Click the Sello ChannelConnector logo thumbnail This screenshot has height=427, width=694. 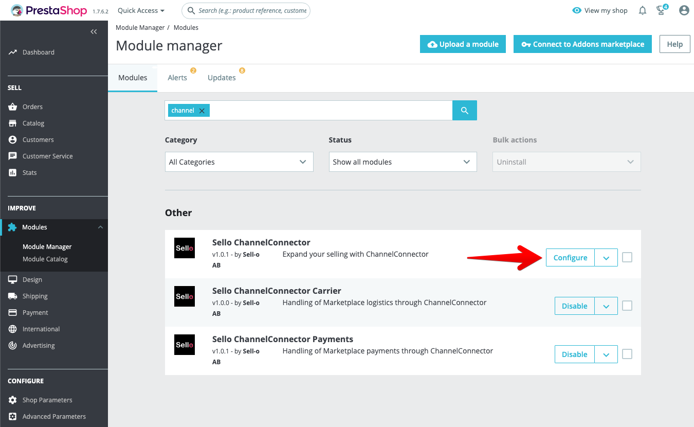pos(185,248)
